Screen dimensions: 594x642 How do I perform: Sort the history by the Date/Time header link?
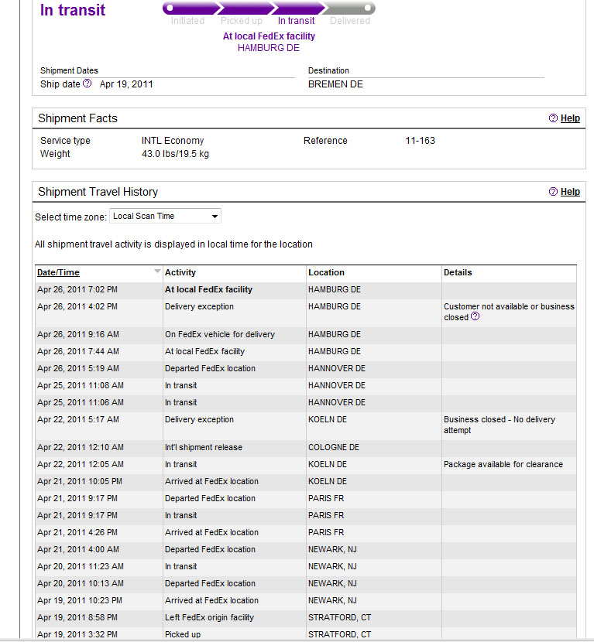click(x=58, y=272)
